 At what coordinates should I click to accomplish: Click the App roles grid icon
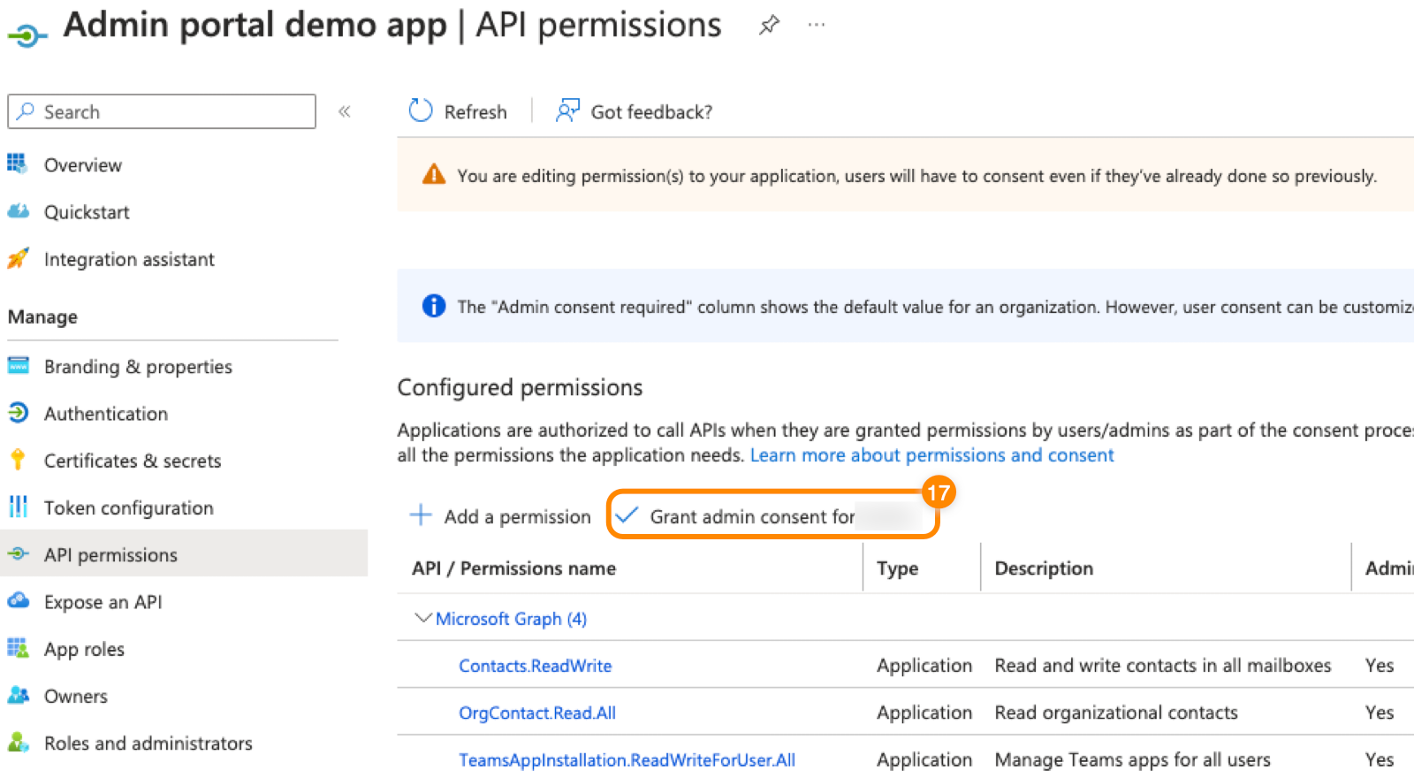coord(18,648)
